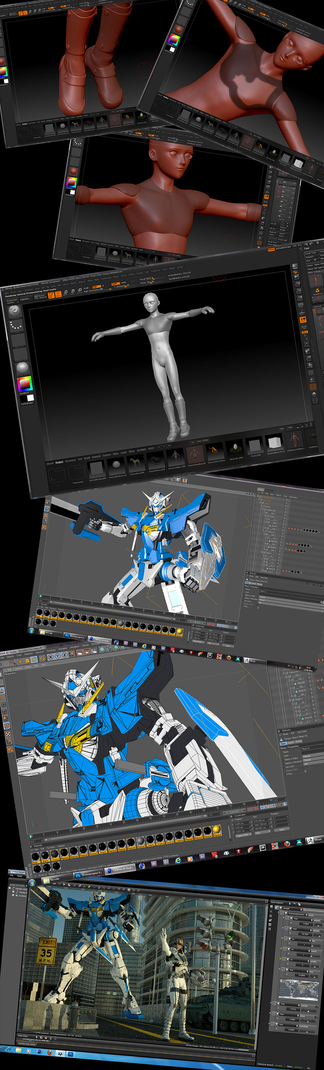Select the Texture tab in gray-figure ZBrush LightBox
This screenshot has height=1070, width=324.
click(106, 455)
